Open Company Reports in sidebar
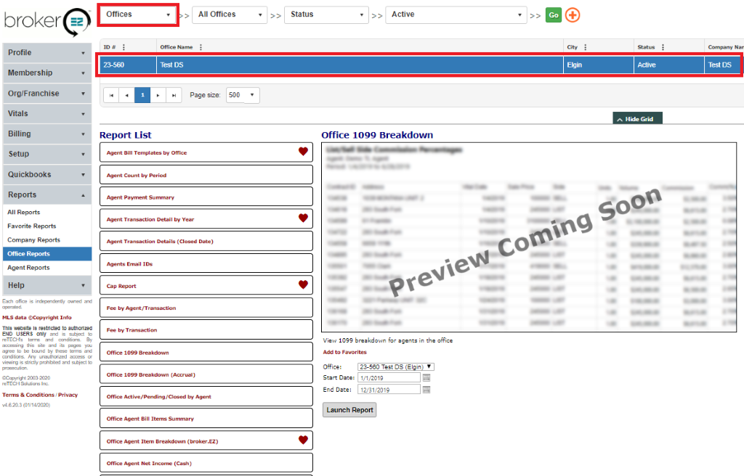The height and width of the screenshot is (476, 744). click(x=33, y=240)
